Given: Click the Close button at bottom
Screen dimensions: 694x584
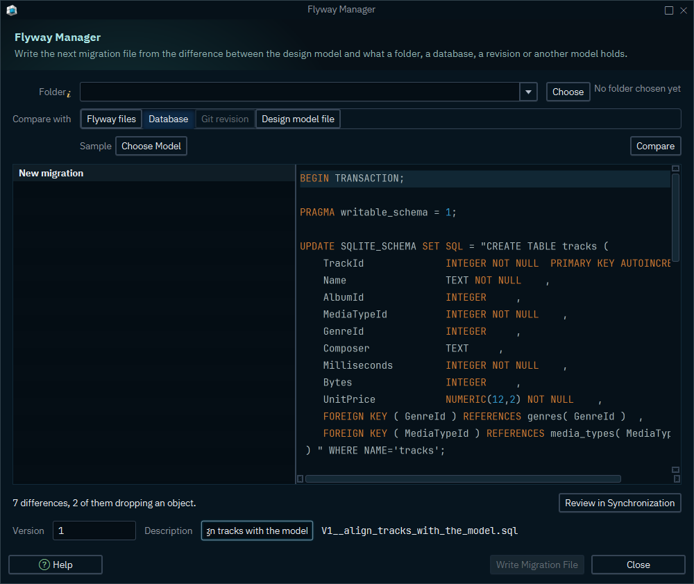Looking at the screenshot, I should coord(638,565).
